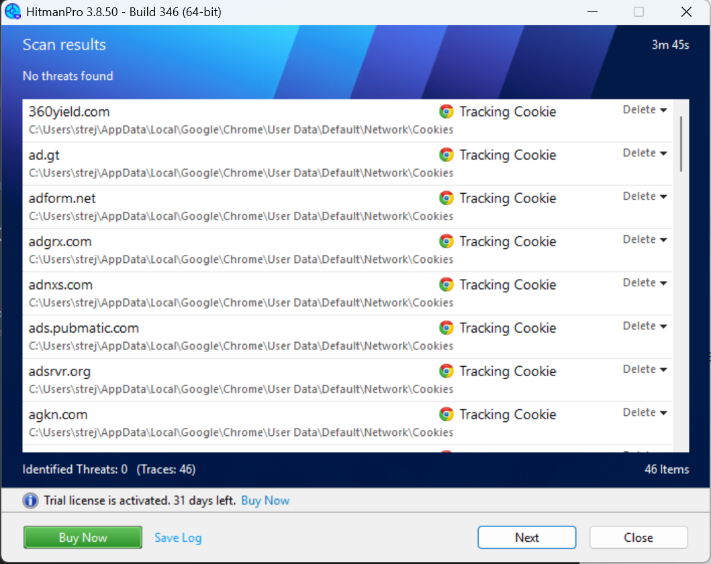Click the cookie file path under adform.net
This screenshot has width=711, height=564.
[241, 217]
